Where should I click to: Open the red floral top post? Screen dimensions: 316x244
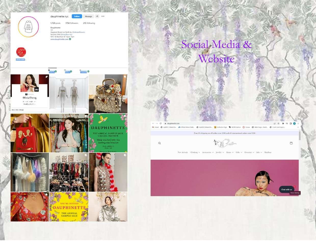pyautogui.click(x=30, y=207)
